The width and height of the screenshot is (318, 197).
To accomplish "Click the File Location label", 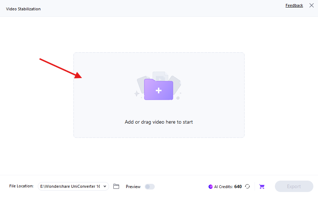I will pyautogui.click(x=21, y=186).
